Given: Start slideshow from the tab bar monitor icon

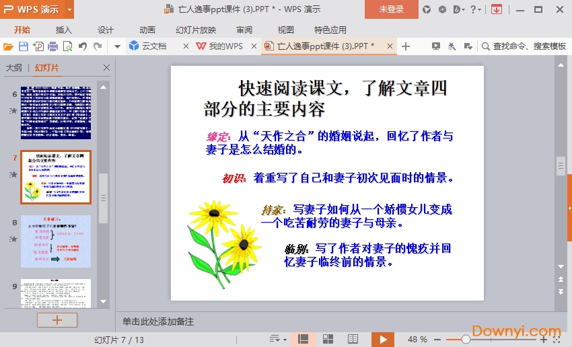Looking at the screenshot, I should 435,46.
